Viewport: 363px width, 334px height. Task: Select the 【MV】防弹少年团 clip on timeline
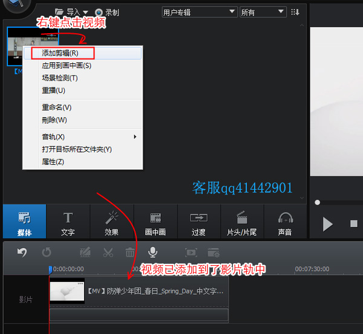pyautogui.click(x=139, y=291)
